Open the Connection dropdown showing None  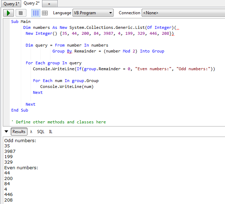pos(183,13)
